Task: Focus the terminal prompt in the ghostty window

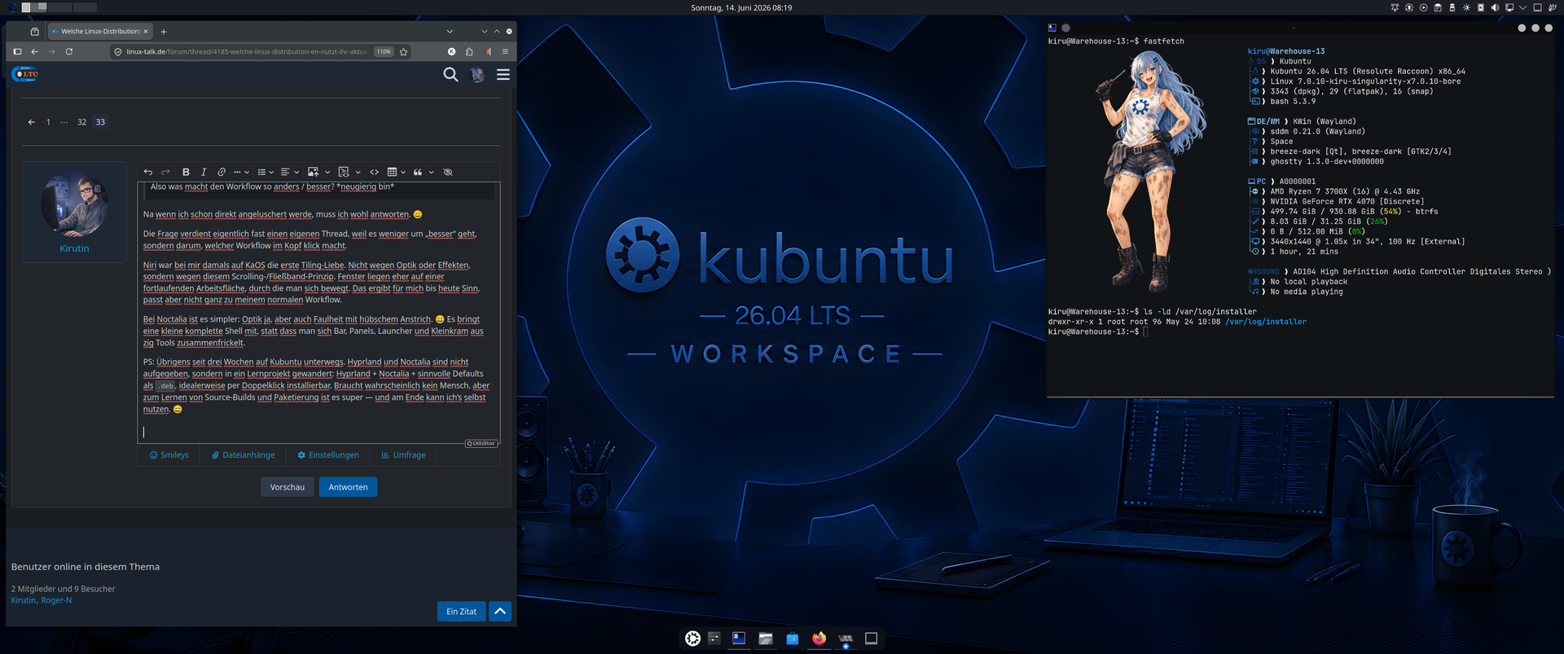Action: (1144, 331)
